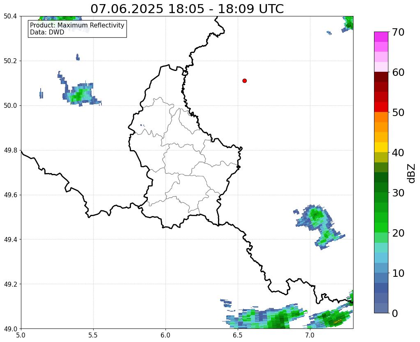
Task: Click the 50 colorbar tick label
Action: [398, 112]
